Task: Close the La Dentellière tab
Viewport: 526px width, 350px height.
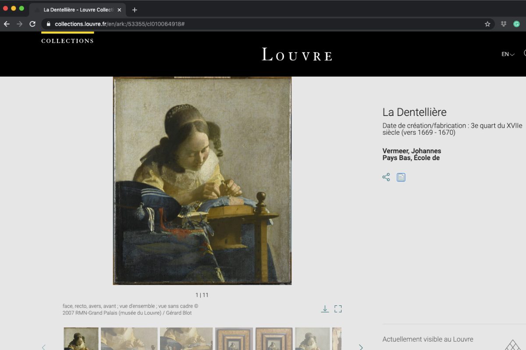Action: point(119,10)
